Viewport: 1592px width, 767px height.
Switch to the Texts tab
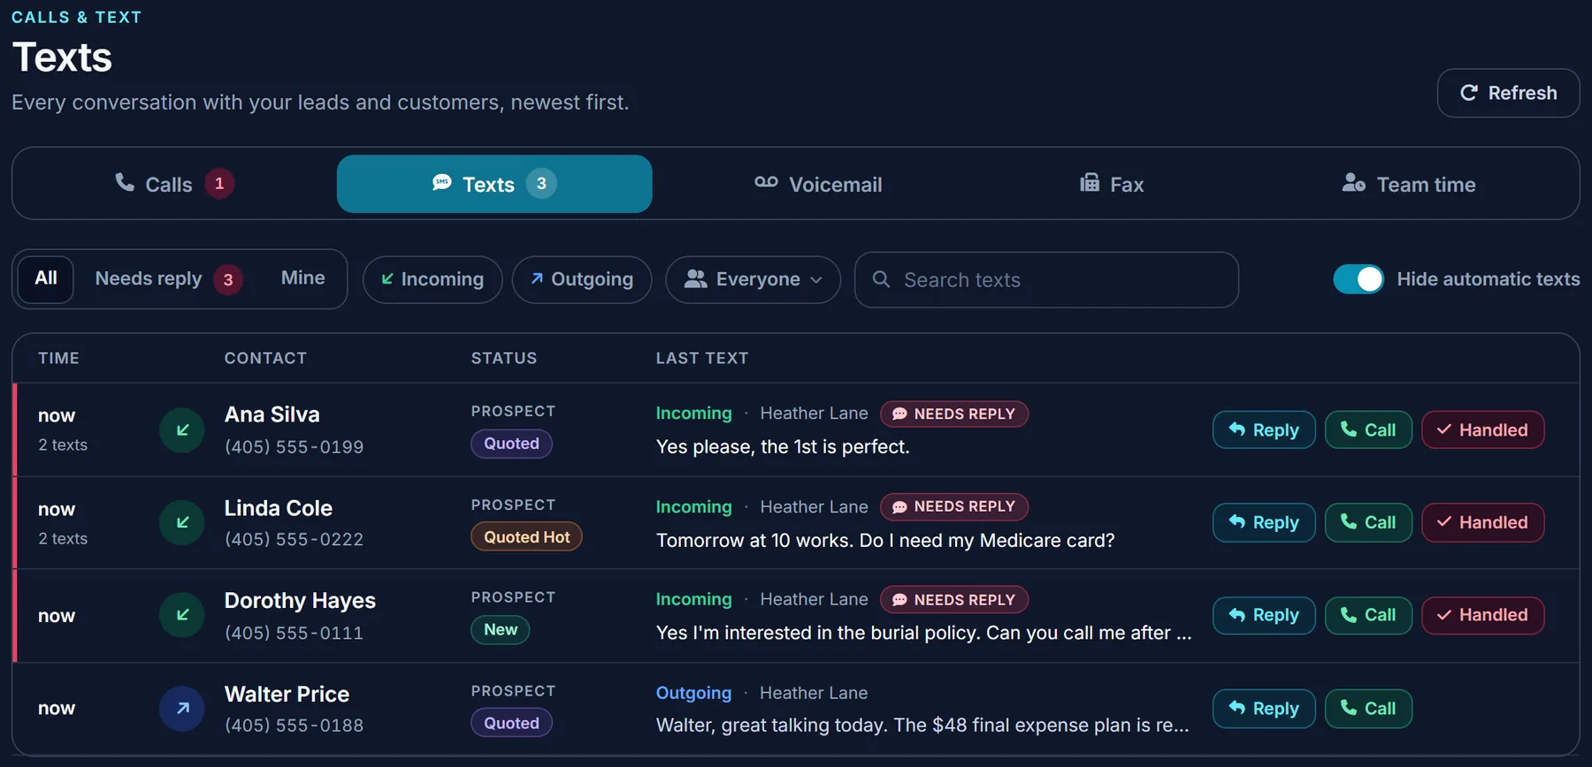pos(494,184)
